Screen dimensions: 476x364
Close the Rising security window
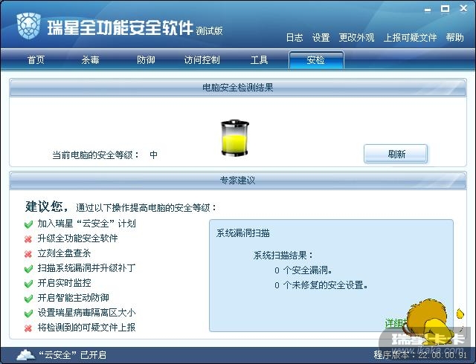(463, 9)
